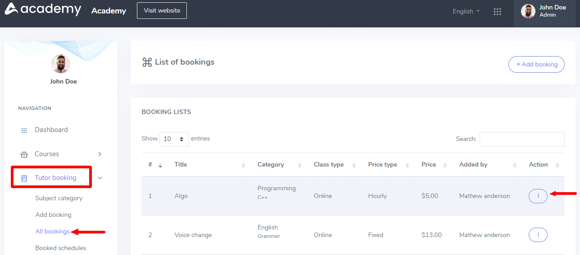The image size is (580, 255).
Task: Click the Dashboard grid icon in sidebar
Action: point(24,130)
